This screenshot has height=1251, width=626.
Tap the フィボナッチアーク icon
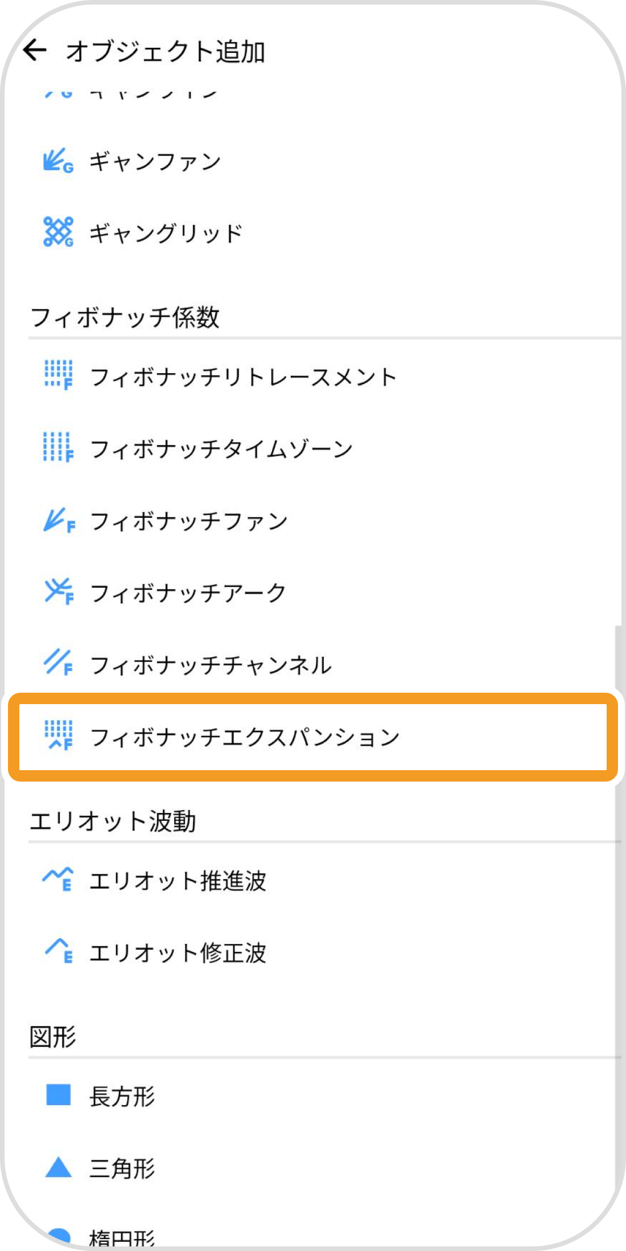coord(57,592)
